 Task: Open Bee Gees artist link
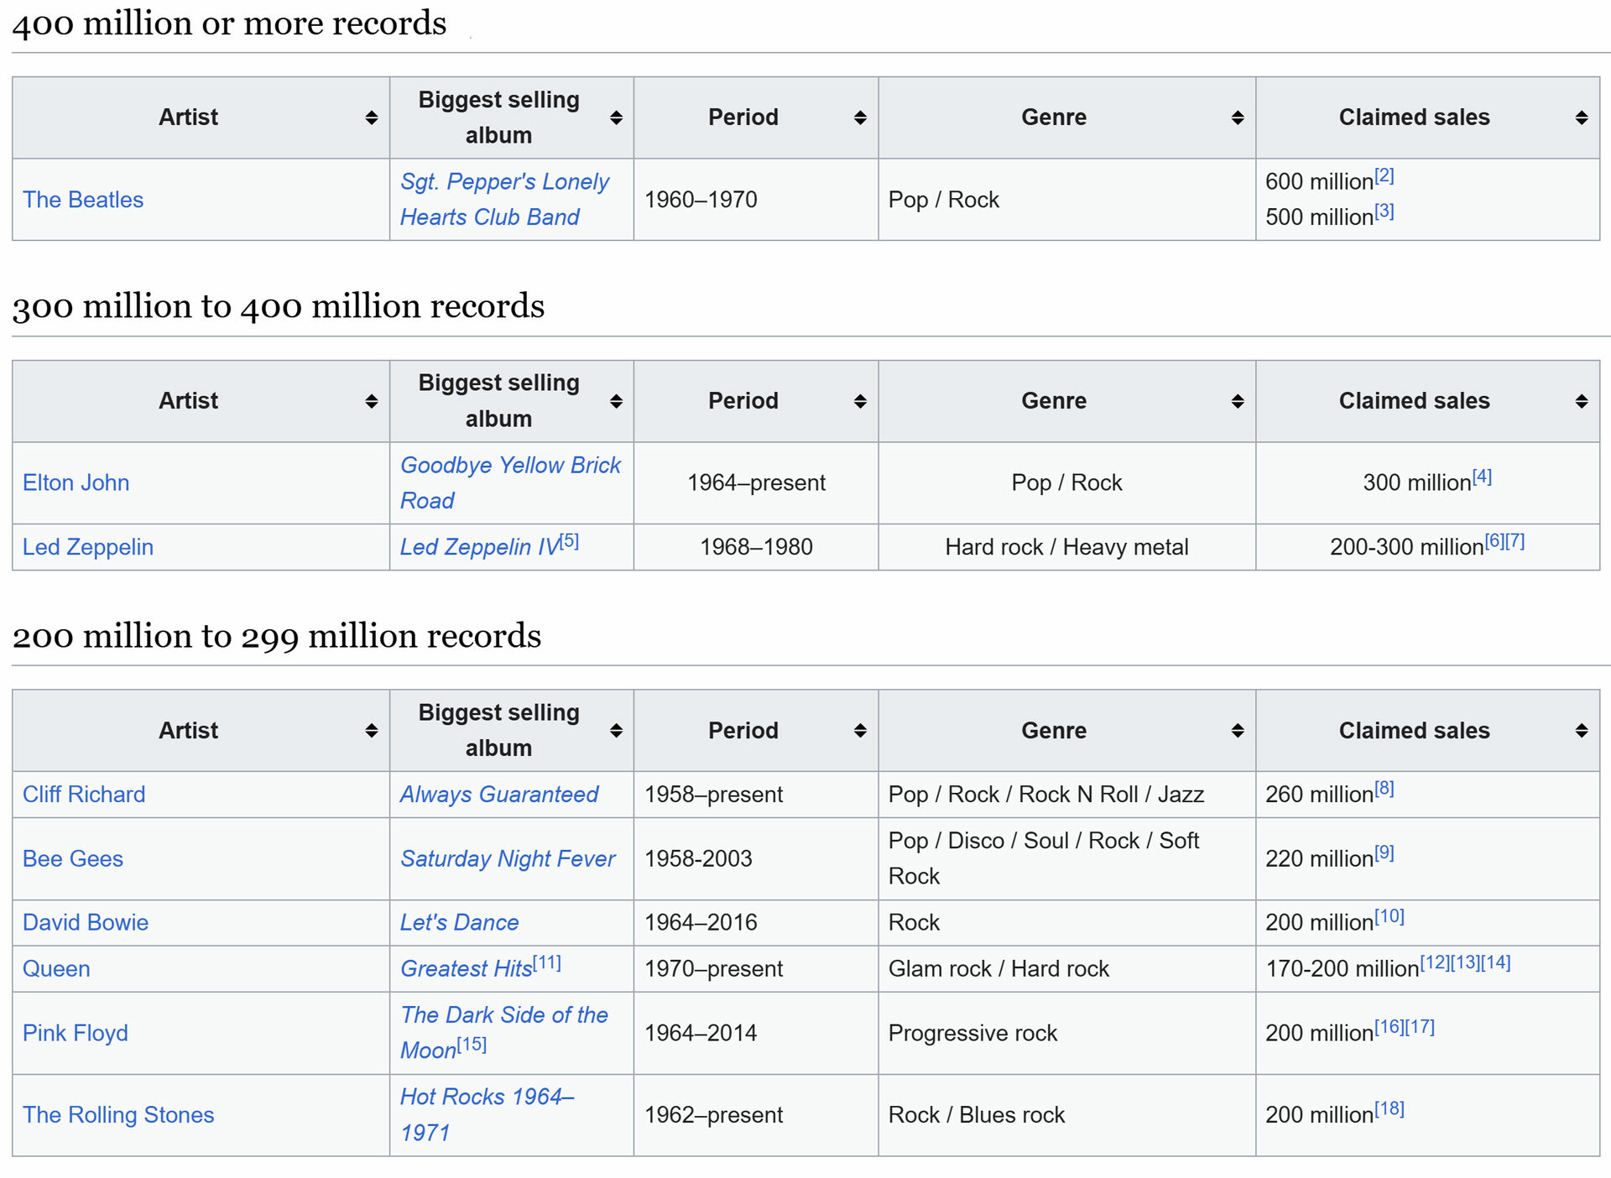(73, 859)
